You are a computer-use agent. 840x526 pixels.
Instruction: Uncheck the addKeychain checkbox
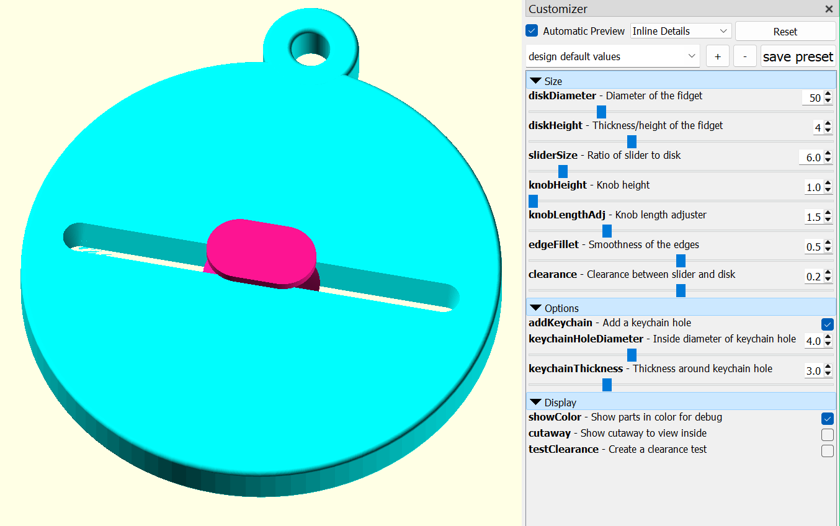(827, 324)
